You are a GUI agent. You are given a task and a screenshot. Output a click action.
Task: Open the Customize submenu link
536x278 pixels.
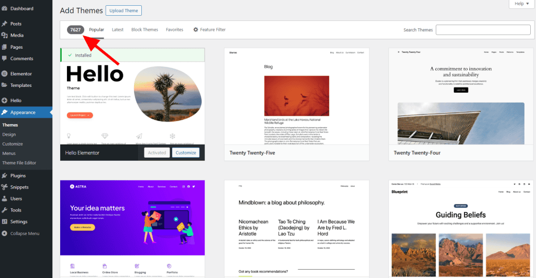(x=13, y=144)
